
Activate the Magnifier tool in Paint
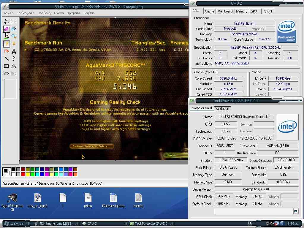14,36
